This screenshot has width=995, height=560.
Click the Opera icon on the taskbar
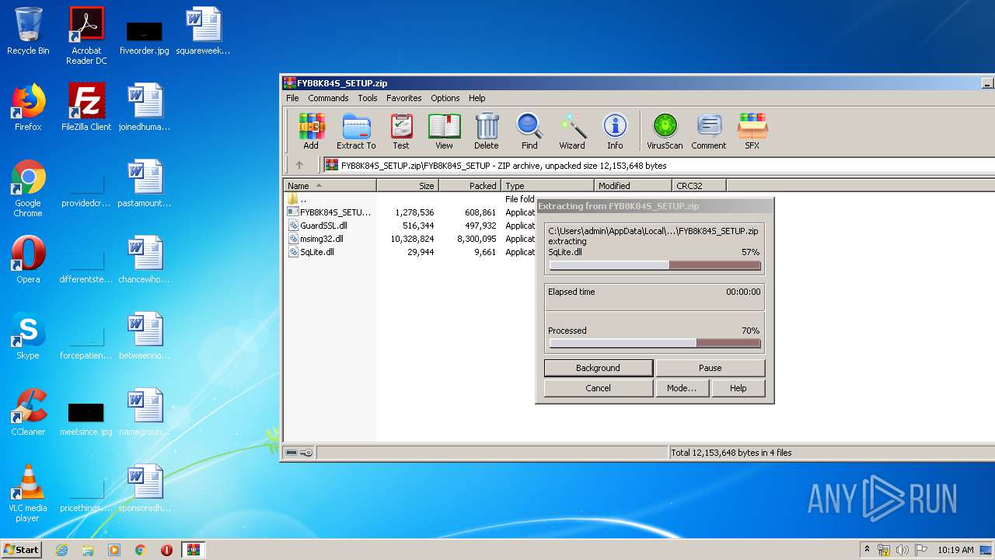click(x=166, y=550)
